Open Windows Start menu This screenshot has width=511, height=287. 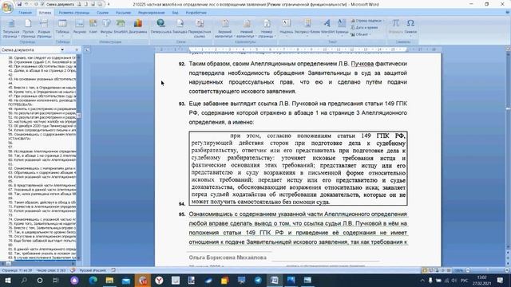coord(7,280)
